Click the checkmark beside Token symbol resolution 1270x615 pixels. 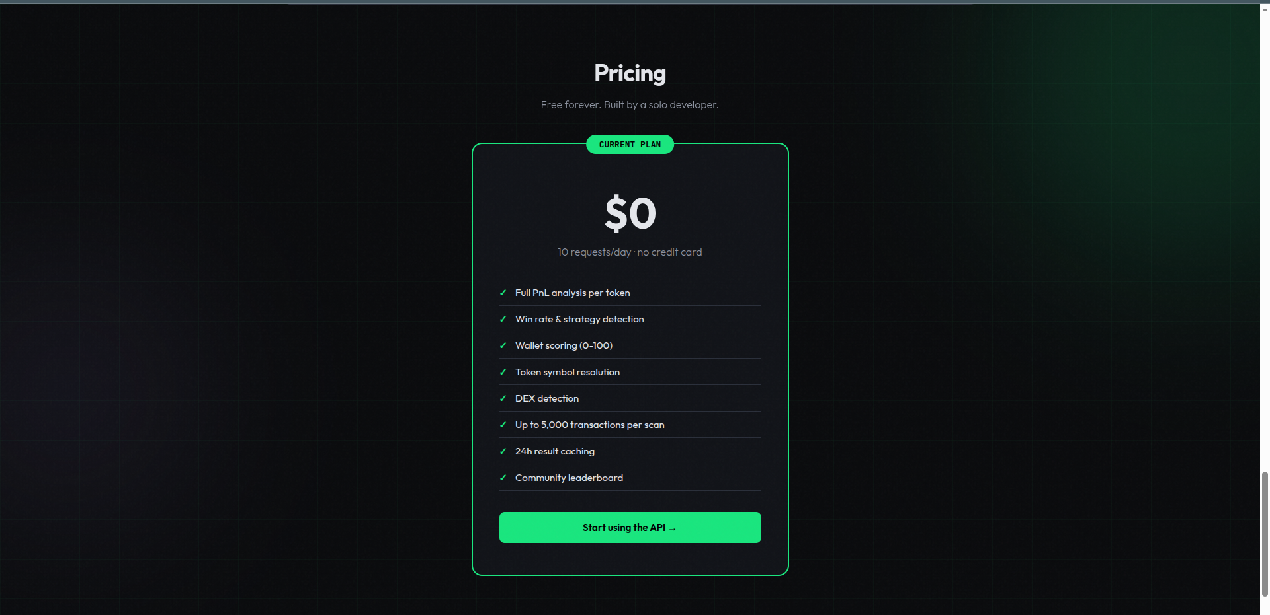tap(504, 372)
